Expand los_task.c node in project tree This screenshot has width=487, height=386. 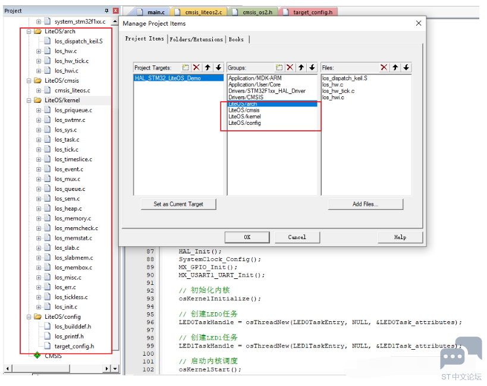[39, 140]
